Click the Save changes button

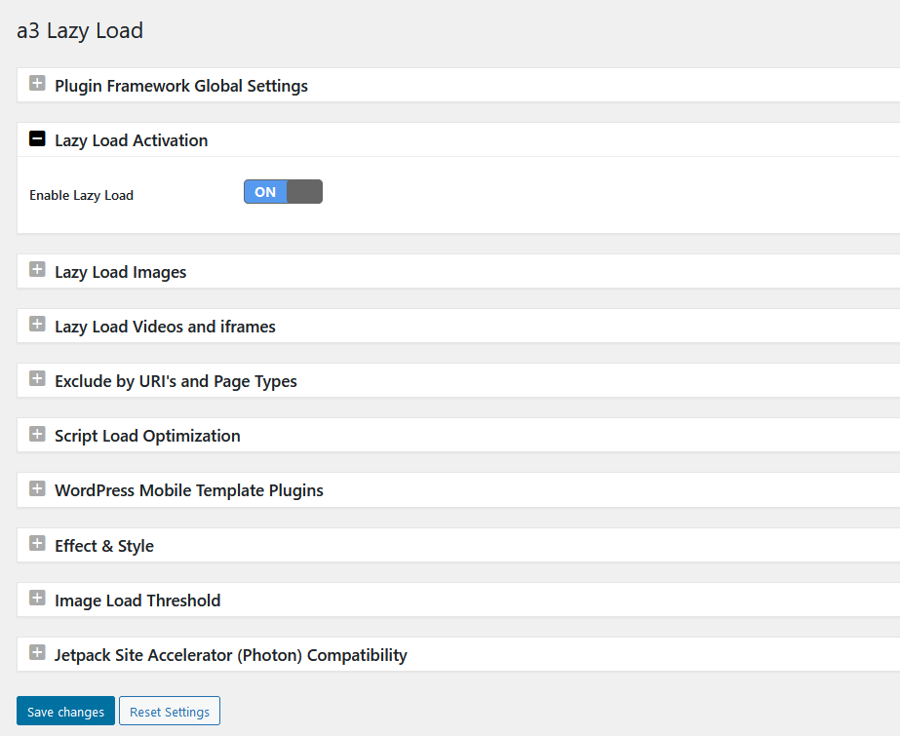(65, 711)
